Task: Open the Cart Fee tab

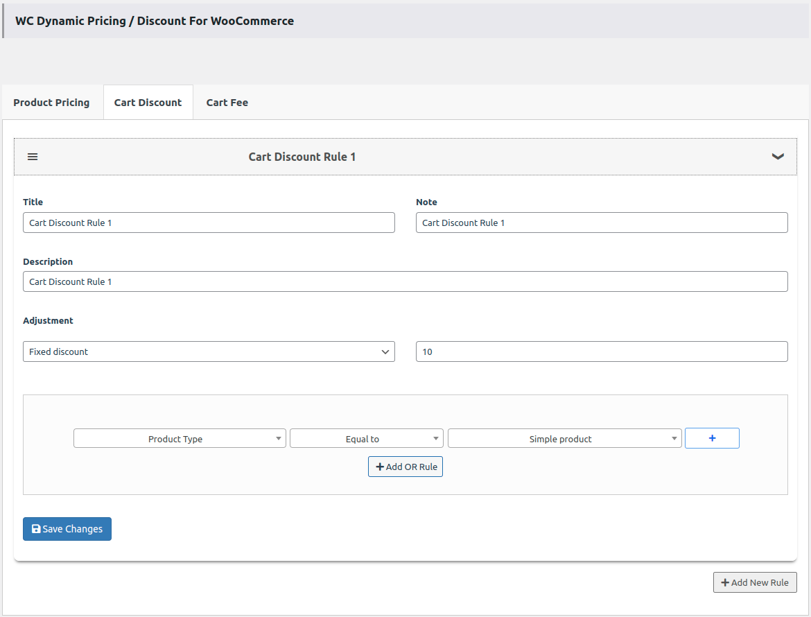Action: point(227,103)
